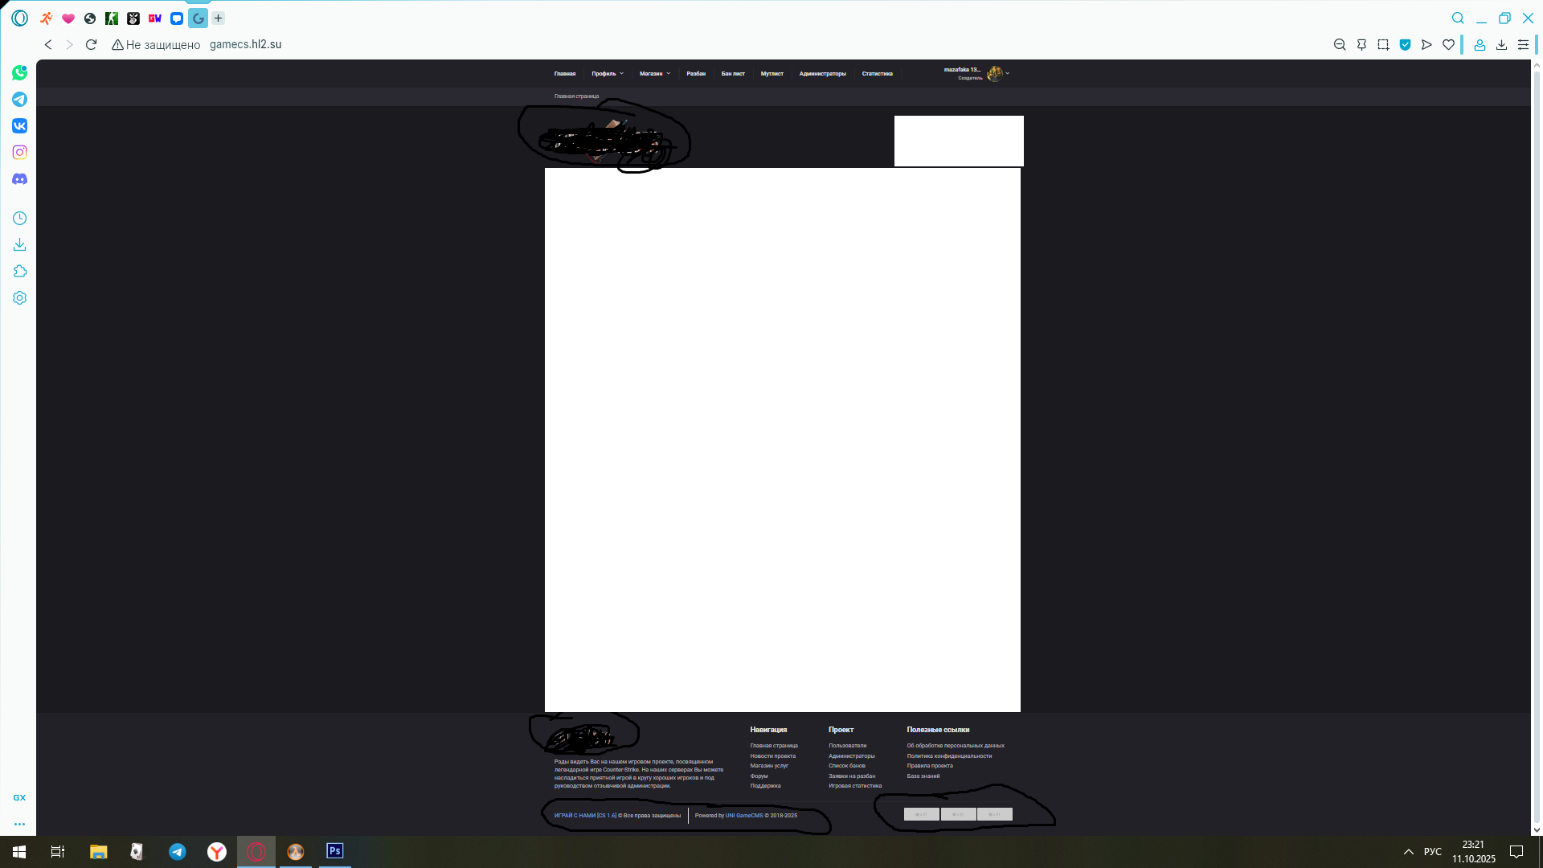
Task: Open the Статистика menu item
Action: (x=877, y=74)
